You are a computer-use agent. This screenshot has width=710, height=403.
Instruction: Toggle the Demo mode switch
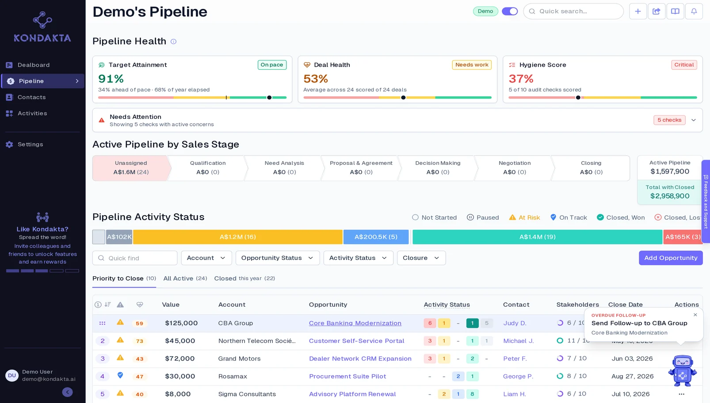click(510, 11)
